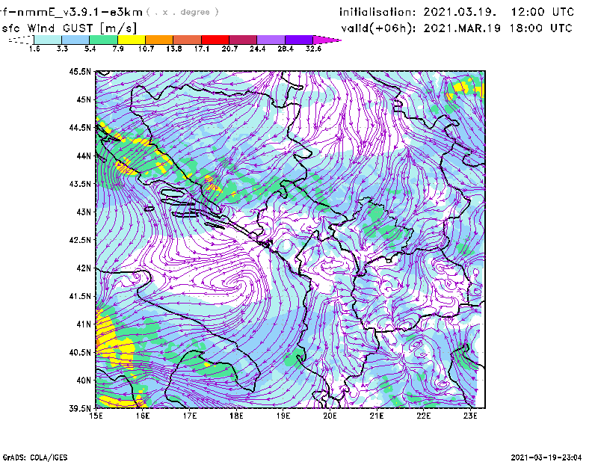Click the legend value 10.7
This screenshot has width=598, height=462.
tap(146, 49)
